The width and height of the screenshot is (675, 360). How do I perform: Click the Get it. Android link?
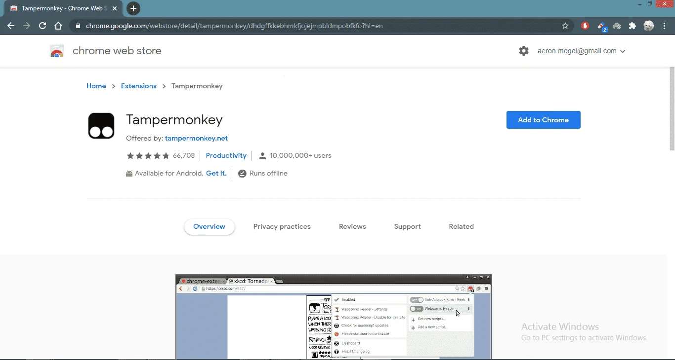(x=216, y=174)
